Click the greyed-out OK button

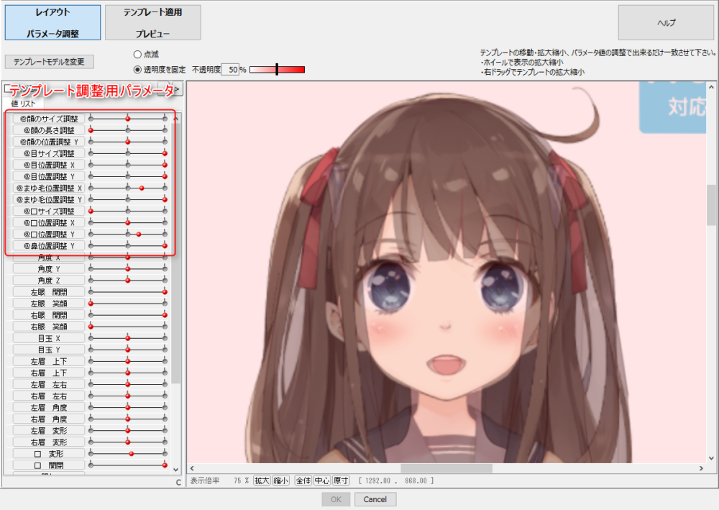(336, 499)
